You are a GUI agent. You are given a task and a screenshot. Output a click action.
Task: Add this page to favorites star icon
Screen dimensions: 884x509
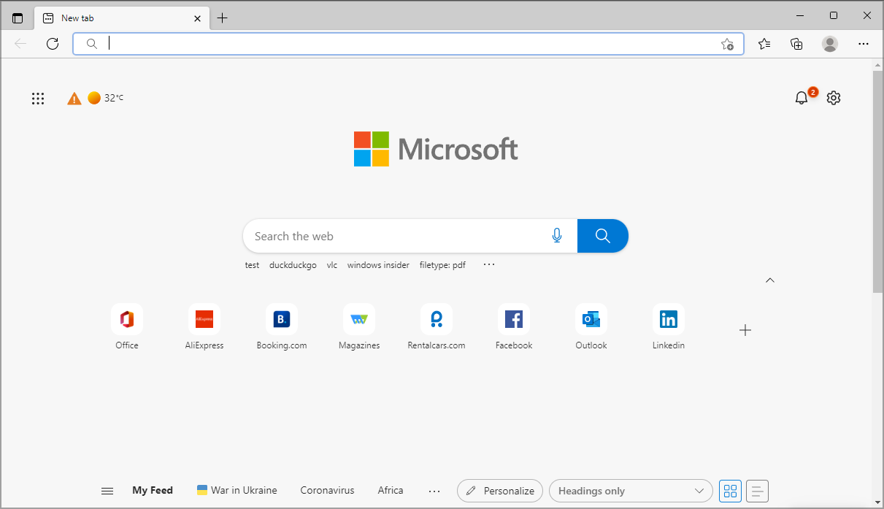[727, 44]
